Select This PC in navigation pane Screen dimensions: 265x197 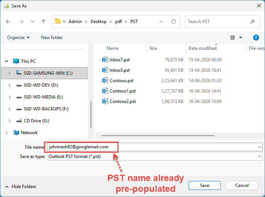click(x=28, y=61)
